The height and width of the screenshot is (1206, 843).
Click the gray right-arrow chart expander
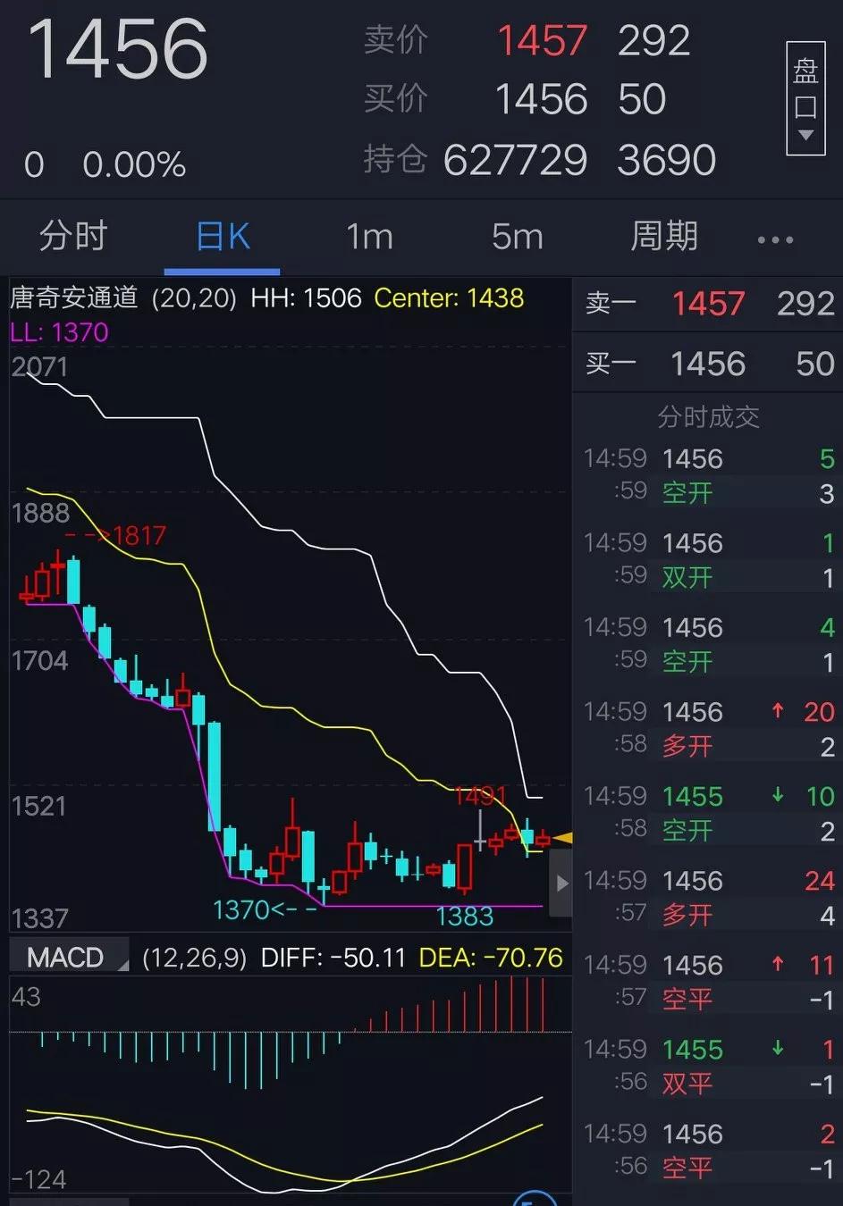(x=561, y=884)
